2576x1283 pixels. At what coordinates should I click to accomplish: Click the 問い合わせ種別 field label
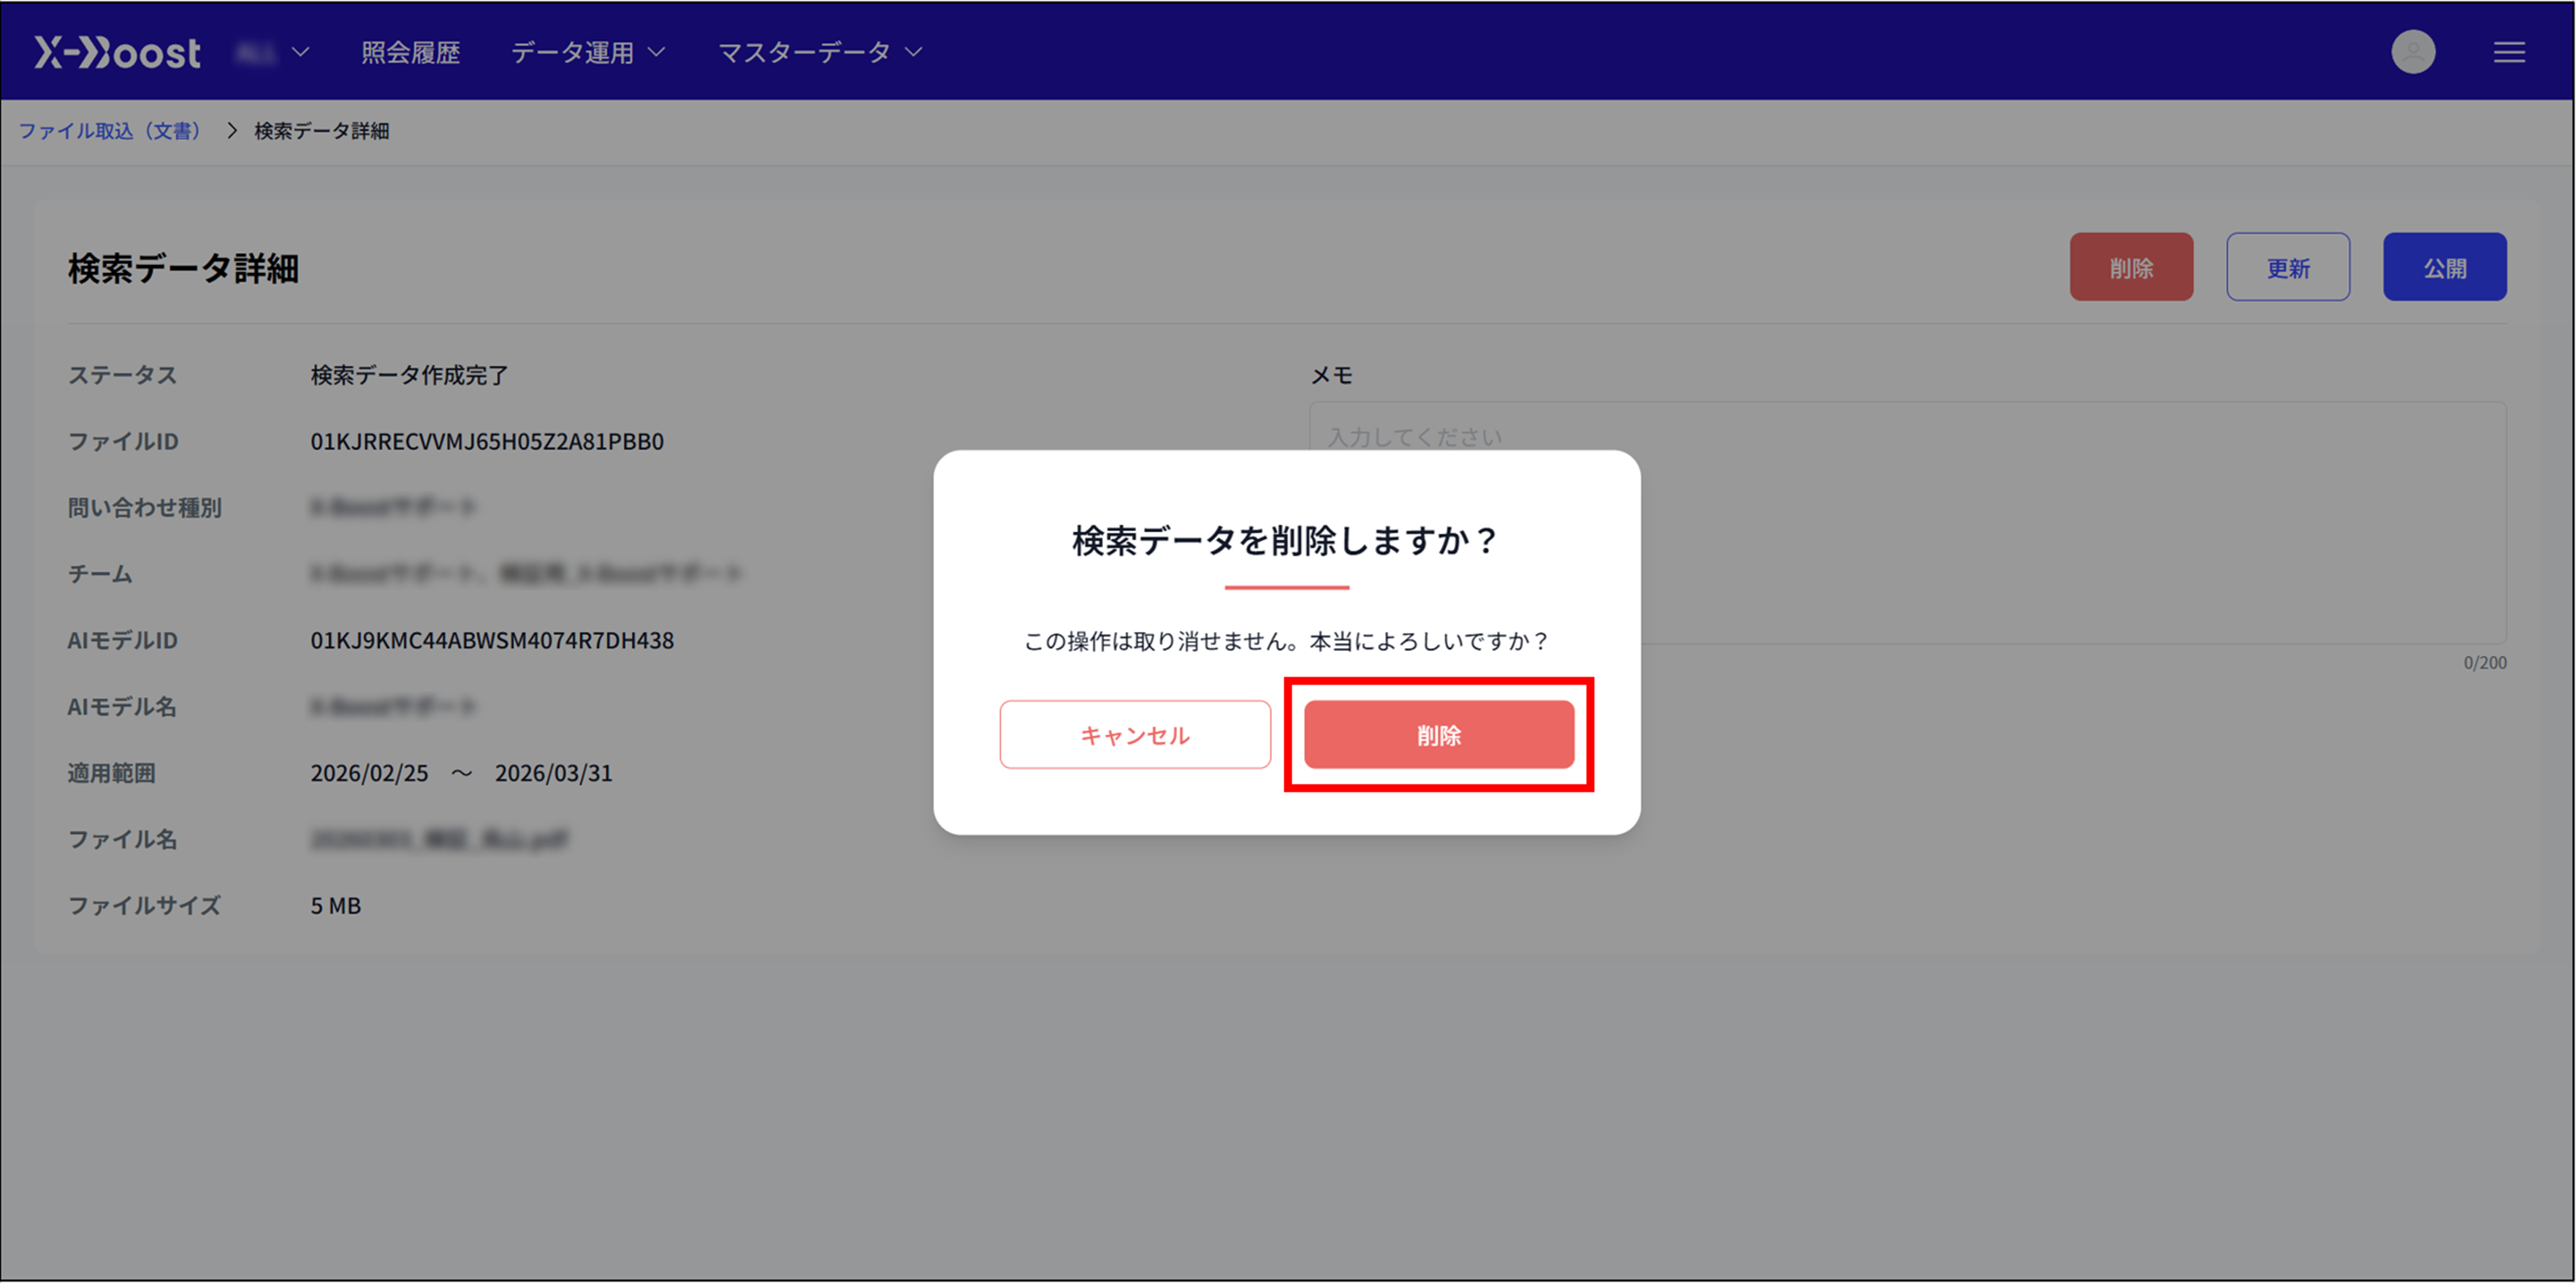point(145,508)
